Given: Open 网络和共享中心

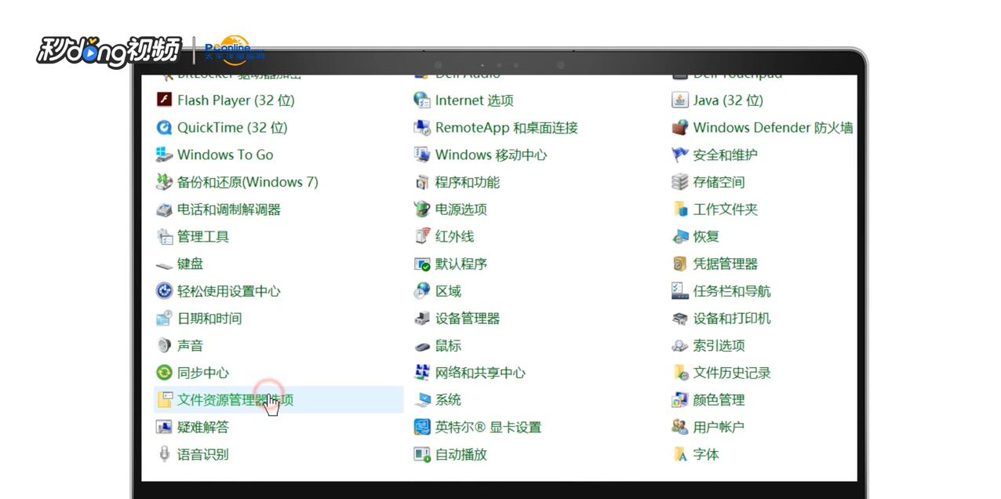Looking at the screenshot, I should 480,373.
